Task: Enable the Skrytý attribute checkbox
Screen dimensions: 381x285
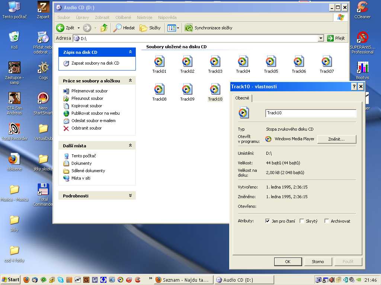Action: click(302, 221)
